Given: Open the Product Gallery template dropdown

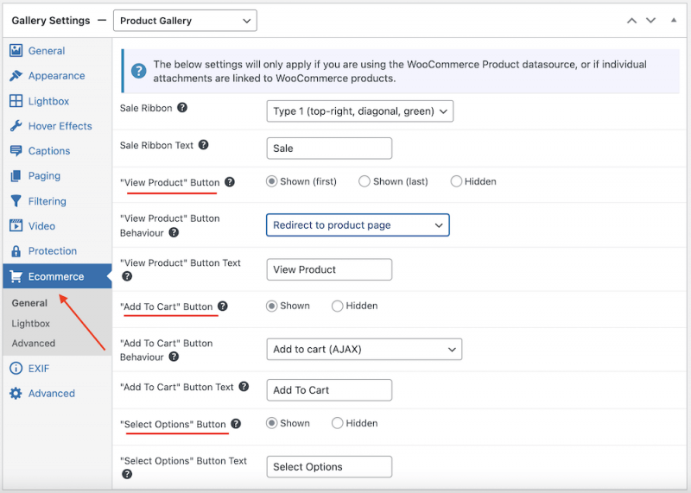Looking at the screenshot, I should 185,21.
